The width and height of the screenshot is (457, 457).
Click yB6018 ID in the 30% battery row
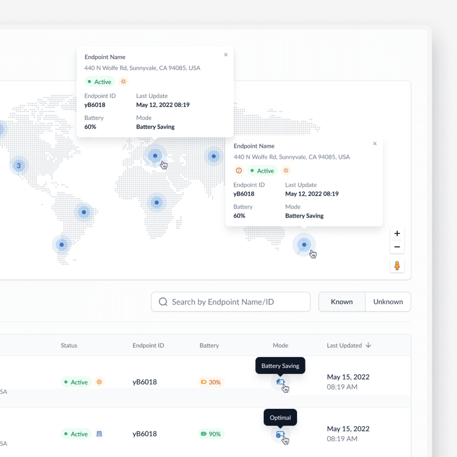[x=145, y=382]
